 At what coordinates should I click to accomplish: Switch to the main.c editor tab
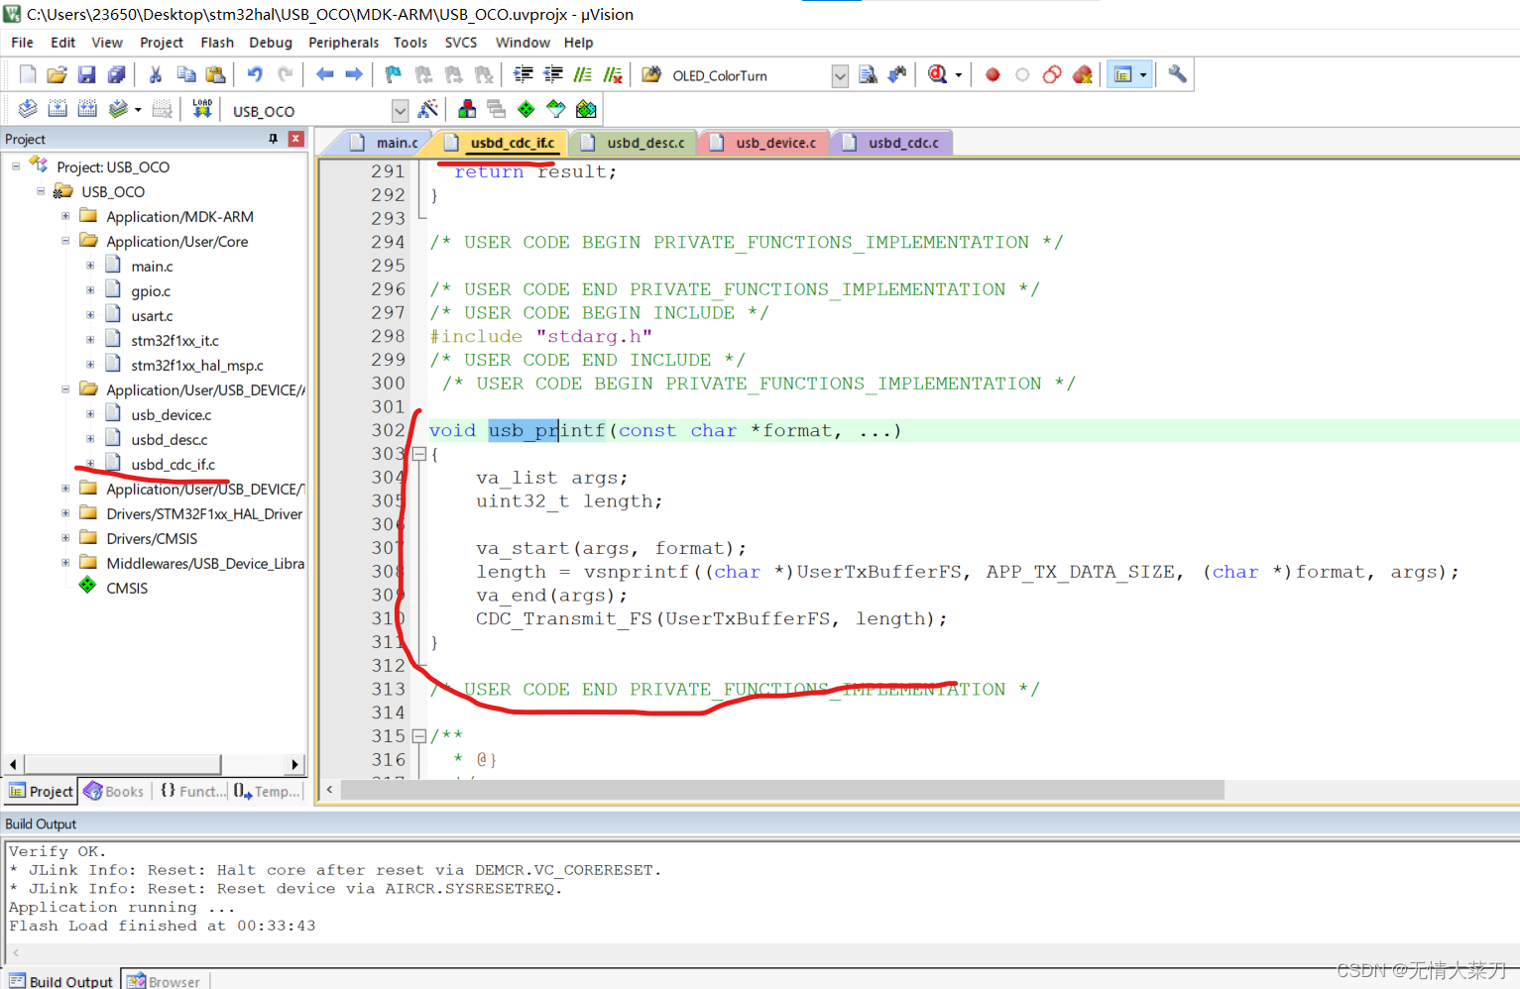point(386,143)
